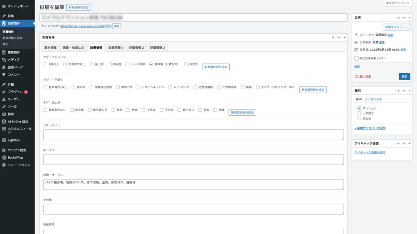Click the ユーザー person icon
Screen dimensions: 417x234
(x=4, y=99)
